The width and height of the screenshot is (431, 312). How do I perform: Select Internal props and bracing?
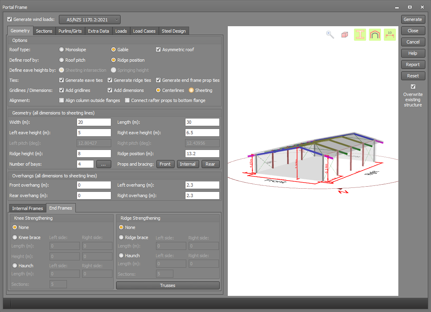188,164
